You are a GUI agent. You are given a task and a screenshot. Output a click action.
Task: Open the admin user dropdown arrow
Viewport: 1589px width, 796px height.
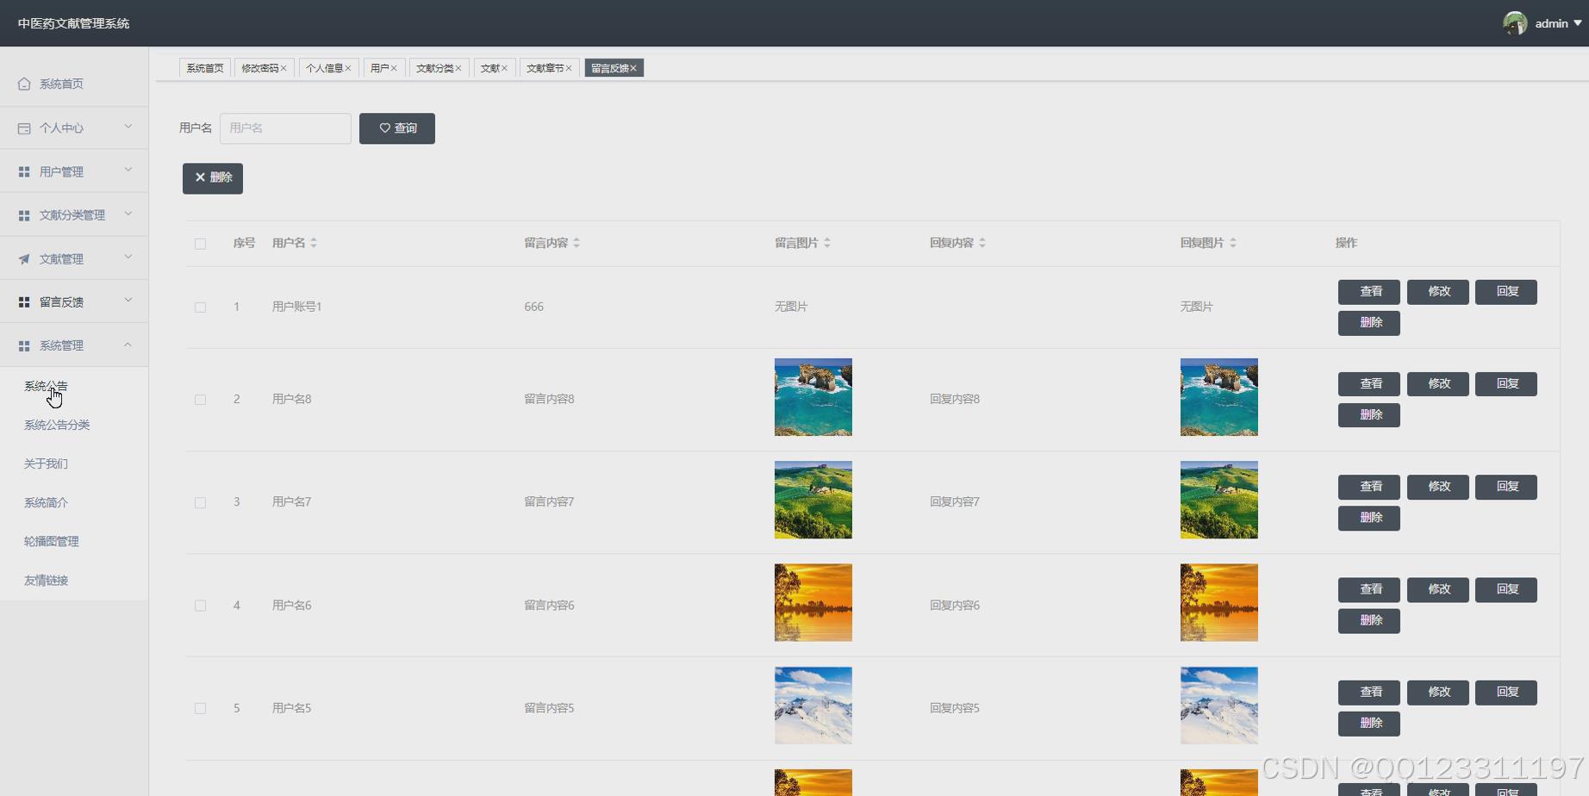point(1578,23)
